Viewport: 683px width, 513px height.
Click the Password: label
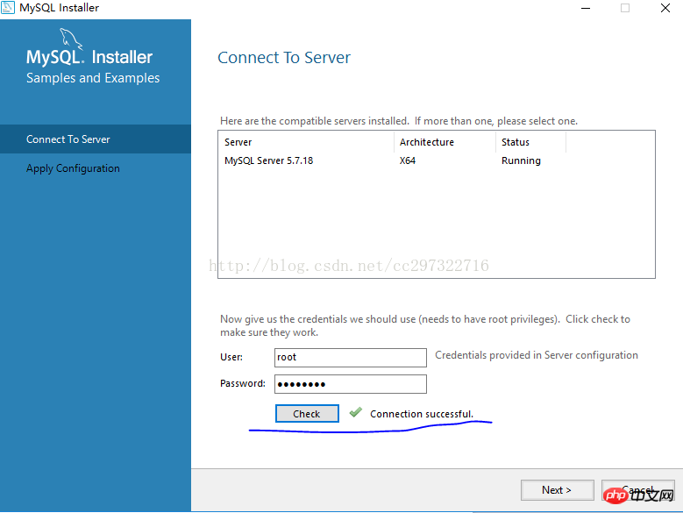[243, 384]
